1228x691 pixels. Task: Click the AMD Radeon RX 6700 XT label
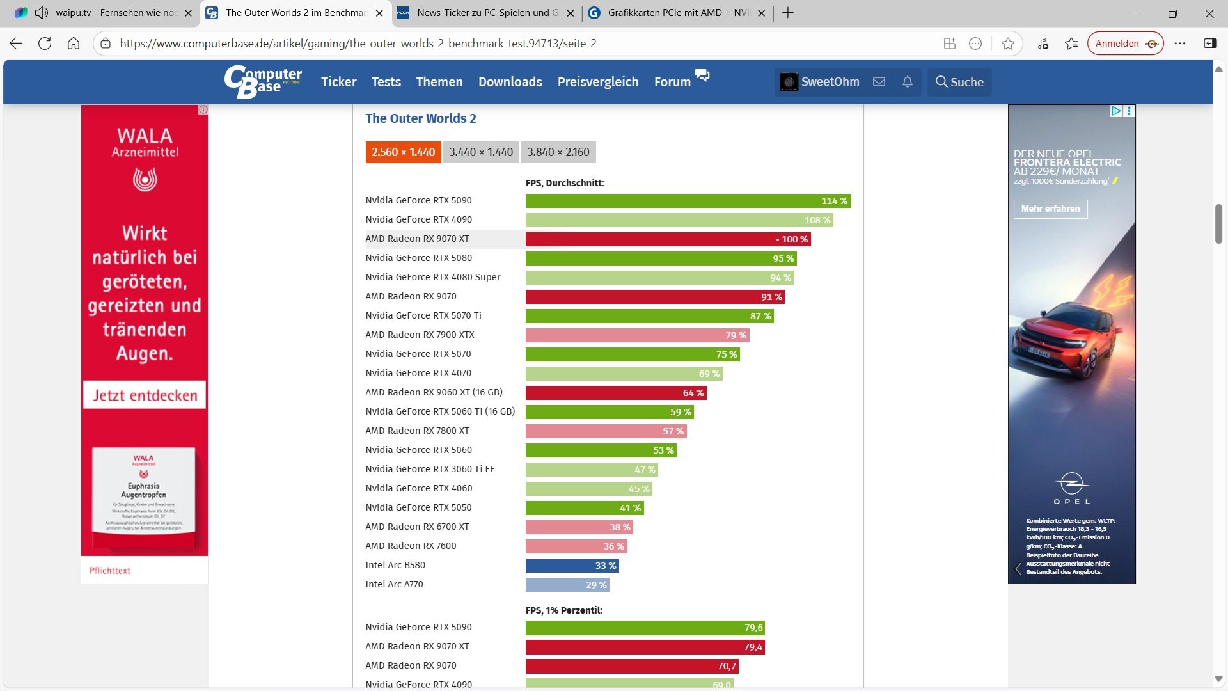pos(417,527)
